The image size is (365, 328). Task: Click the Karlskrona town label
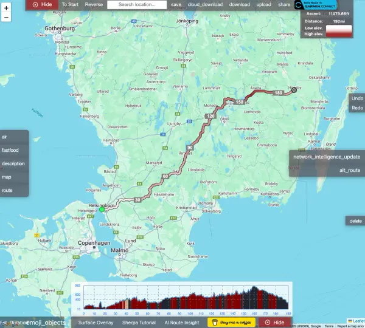tap(269, 194)
